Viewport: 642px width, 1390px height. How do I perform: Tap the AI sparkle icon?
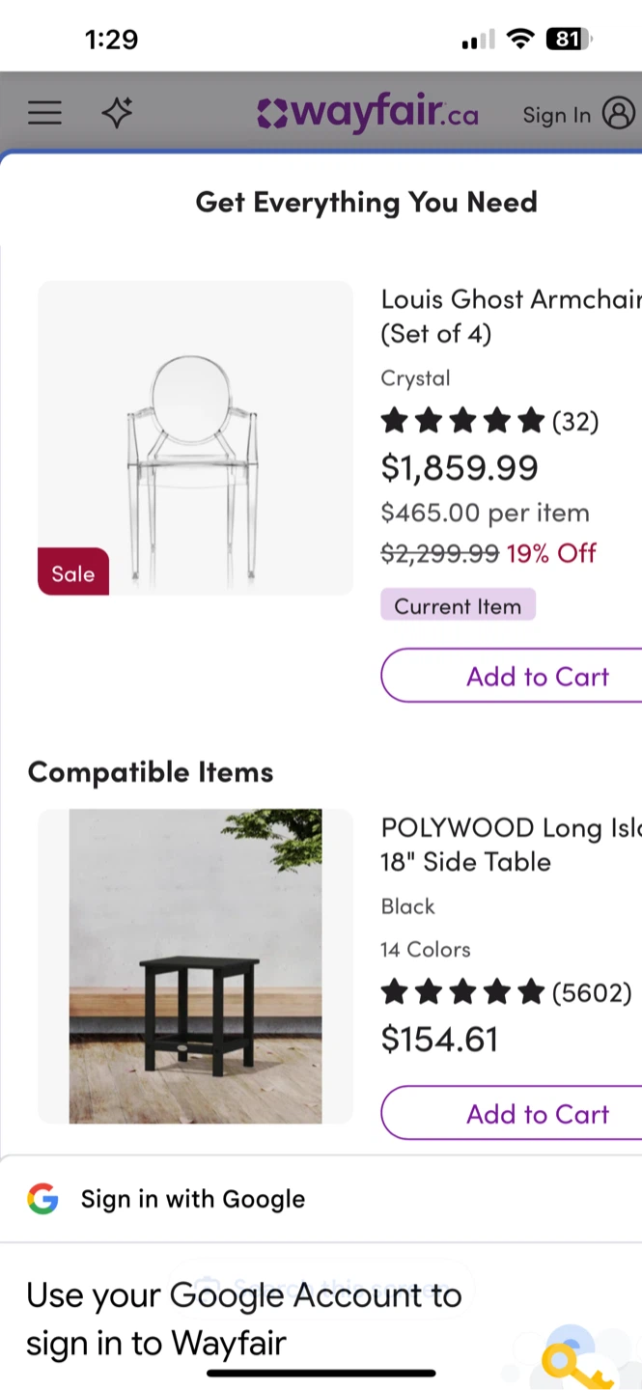pos(117,114)
